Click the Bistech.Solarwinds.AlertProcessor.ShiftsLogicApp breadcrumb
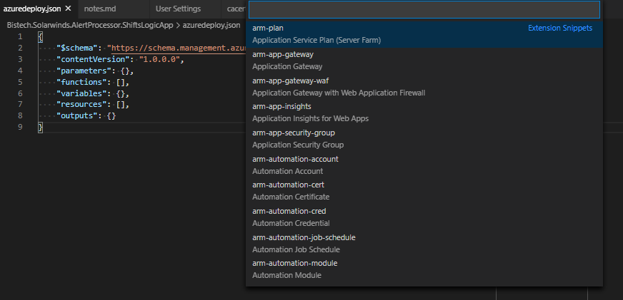The image size is (623, 300). (90, 24)
